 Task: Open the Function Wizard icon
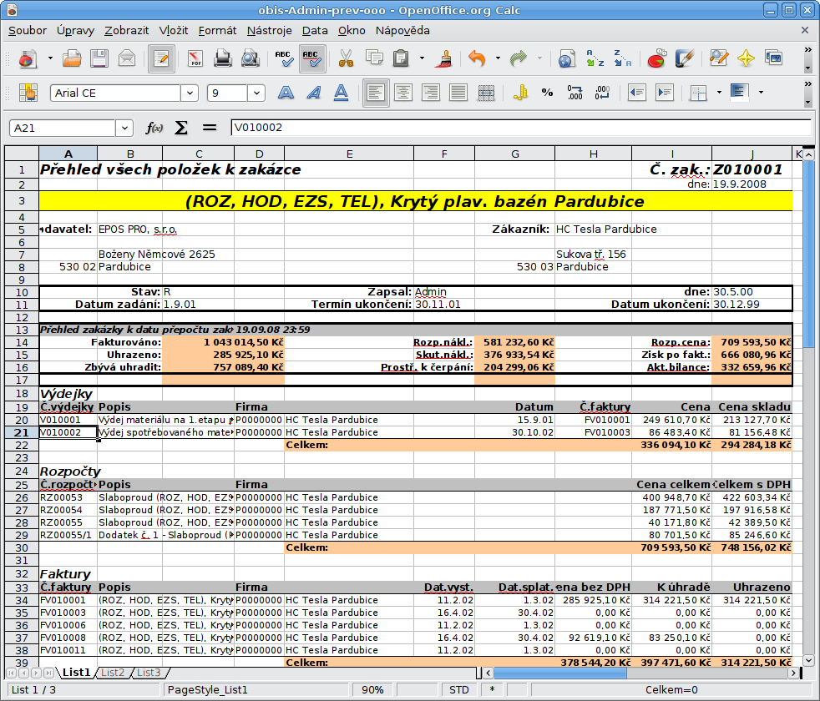154,128
